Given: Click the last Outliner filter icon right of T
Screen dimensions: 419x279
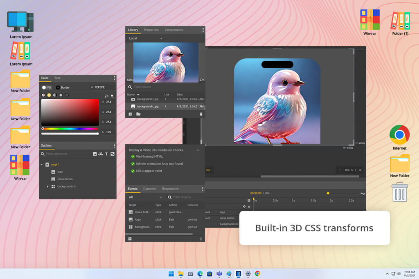Looking at the screenshot, I should 113,154.
